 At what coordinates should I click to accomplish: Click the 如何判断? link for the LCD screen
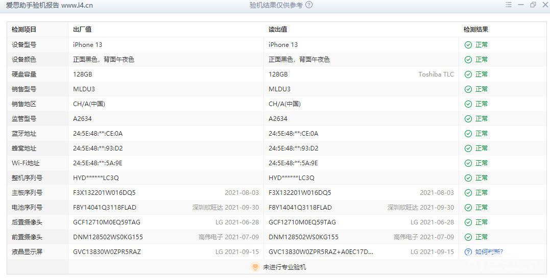pos(489,252)
